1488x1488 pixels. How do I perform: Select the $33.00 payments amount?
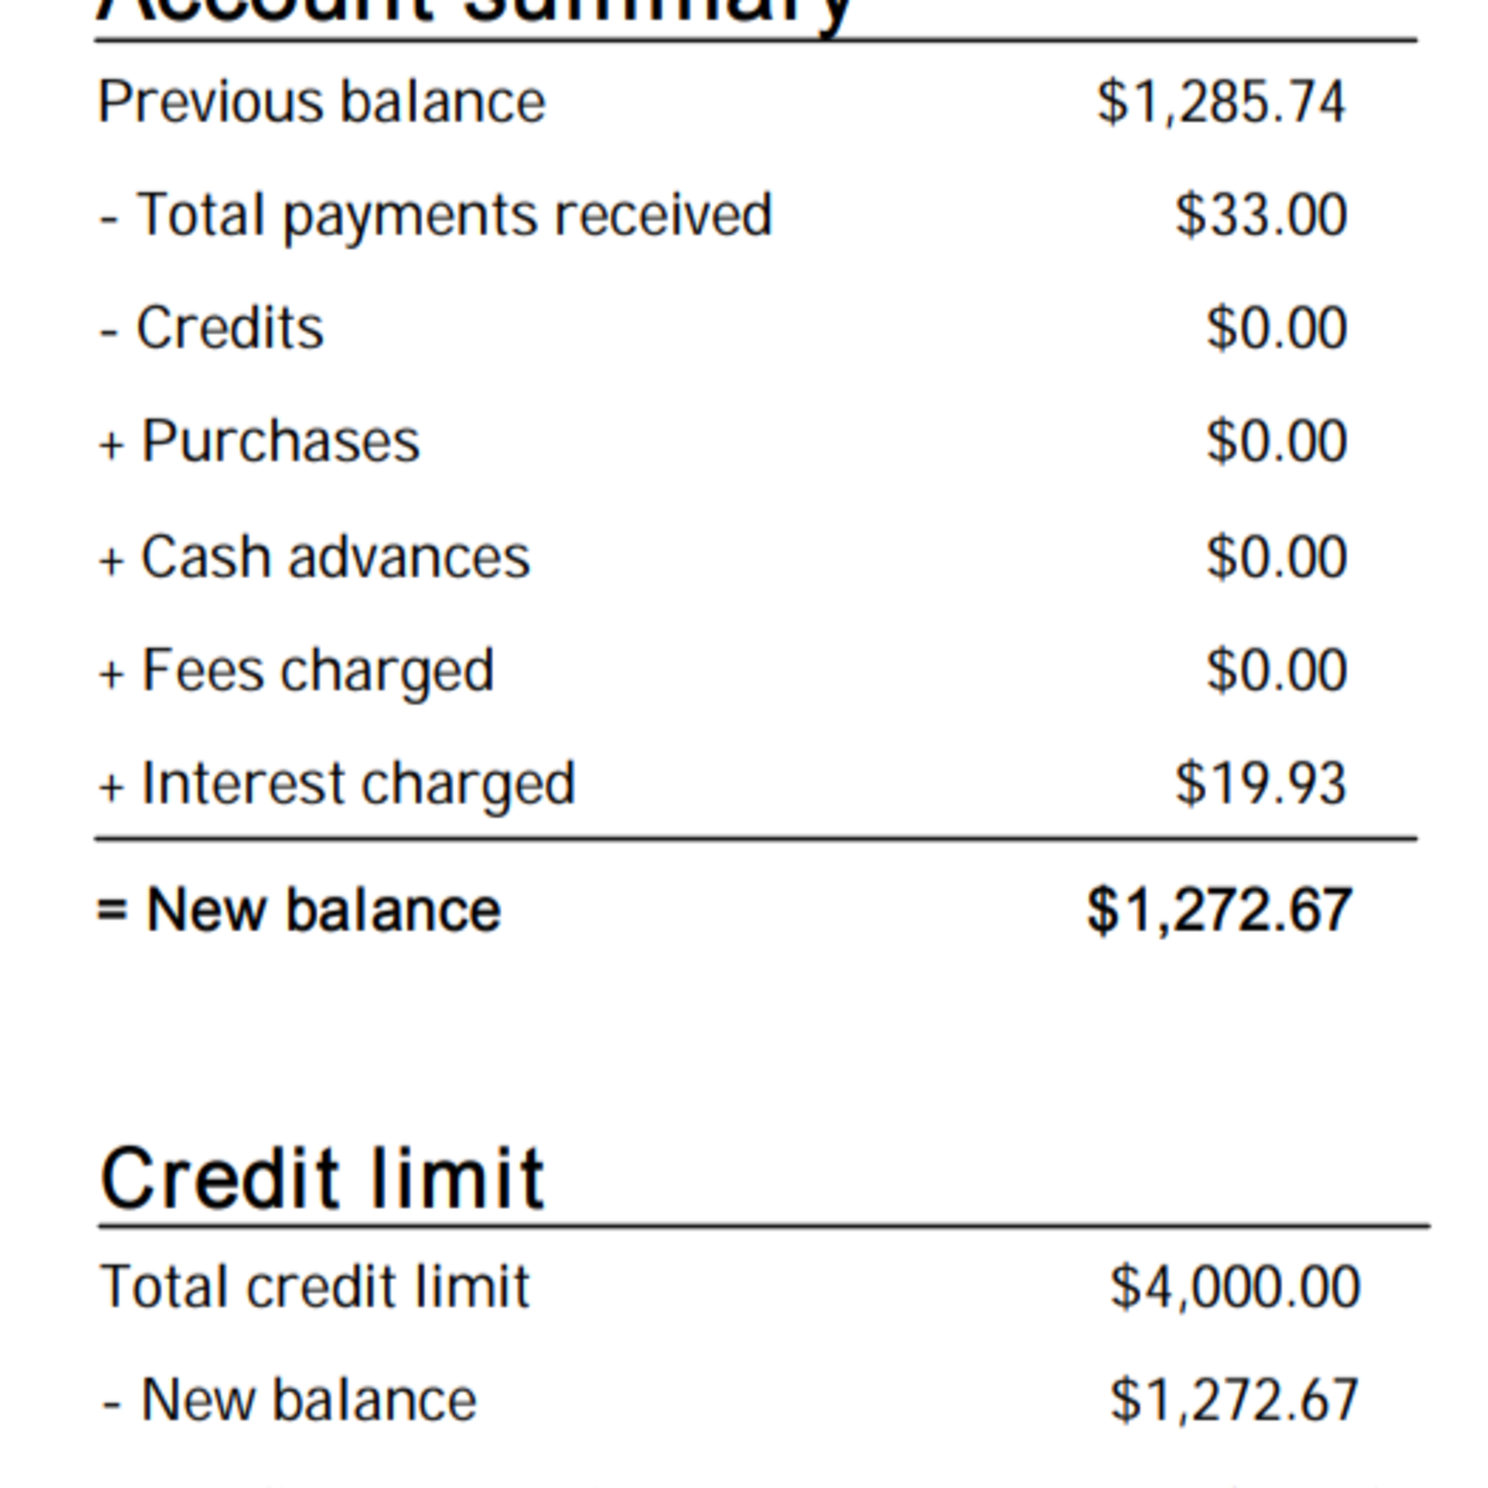pos(1261,215)
